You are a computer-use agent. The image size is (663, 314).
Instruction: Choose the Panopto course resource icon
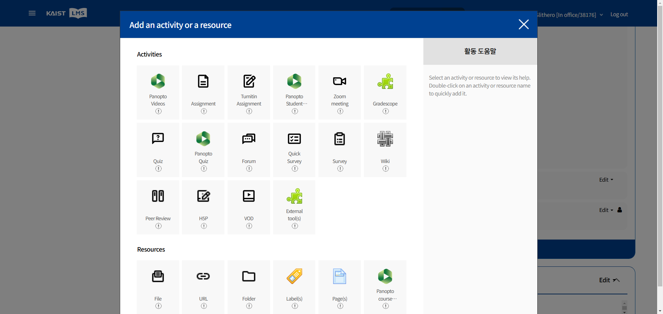(385, 276)
